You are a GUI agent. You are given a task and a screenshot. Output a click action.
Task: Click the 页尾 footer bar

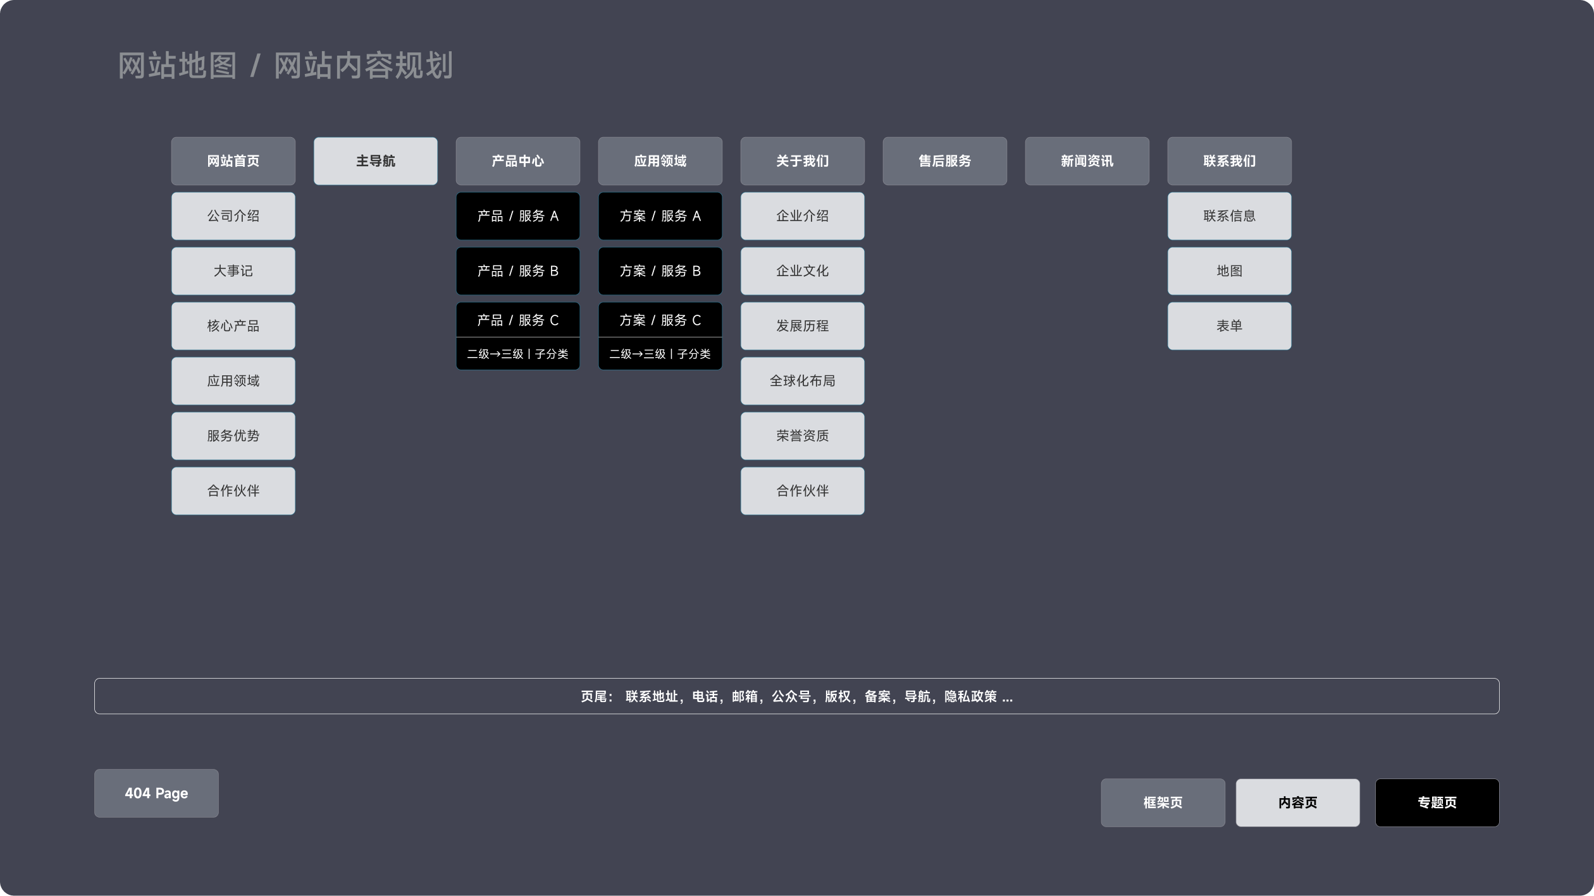(x=796, y=696)
